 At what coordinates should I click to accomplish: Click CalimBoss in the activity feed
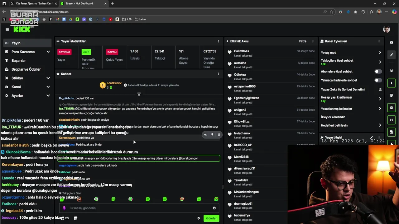pos(242,51)
